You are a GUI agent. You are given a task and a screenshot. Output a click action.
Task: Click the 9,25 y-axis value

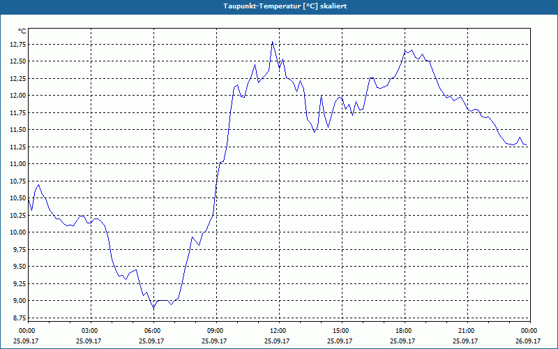coord(21,283)
